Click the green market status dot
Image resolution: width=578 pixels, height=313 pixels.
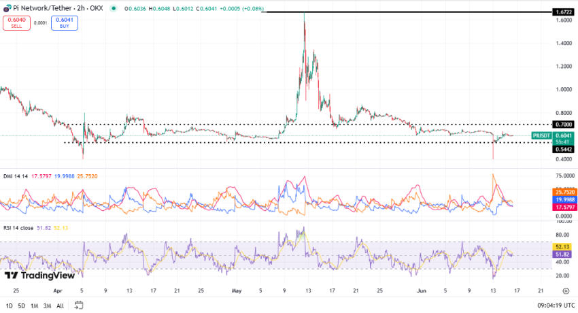pos(113,8)
